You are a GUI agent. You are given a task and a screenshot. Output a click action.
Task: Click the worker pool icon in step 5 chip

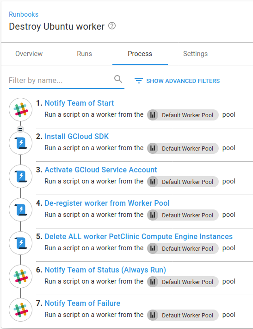[x=153, y=248]
